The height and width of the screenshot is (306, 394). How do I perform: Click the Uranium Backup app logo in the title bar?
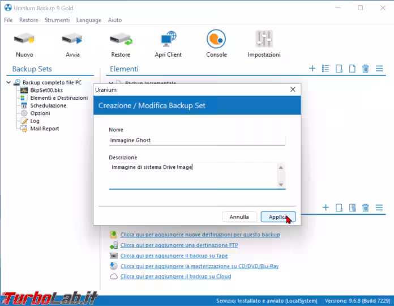tap(8, 8)
